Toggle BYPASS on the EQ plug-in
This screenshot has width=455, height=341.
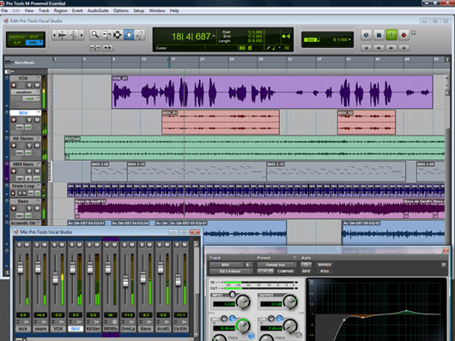[x=325, y=265]
